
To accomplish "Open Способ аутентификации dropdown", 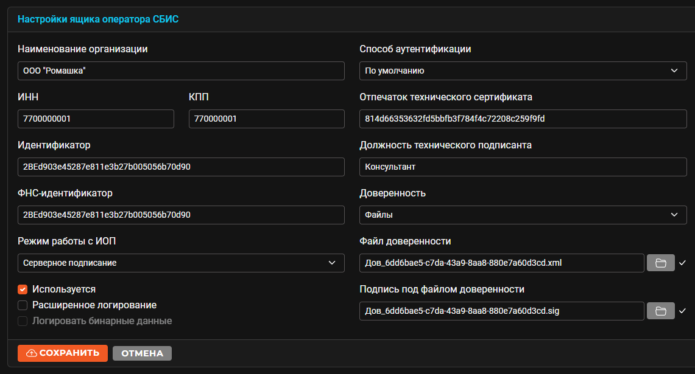I will pyautogui.click(x=523, y=71).
